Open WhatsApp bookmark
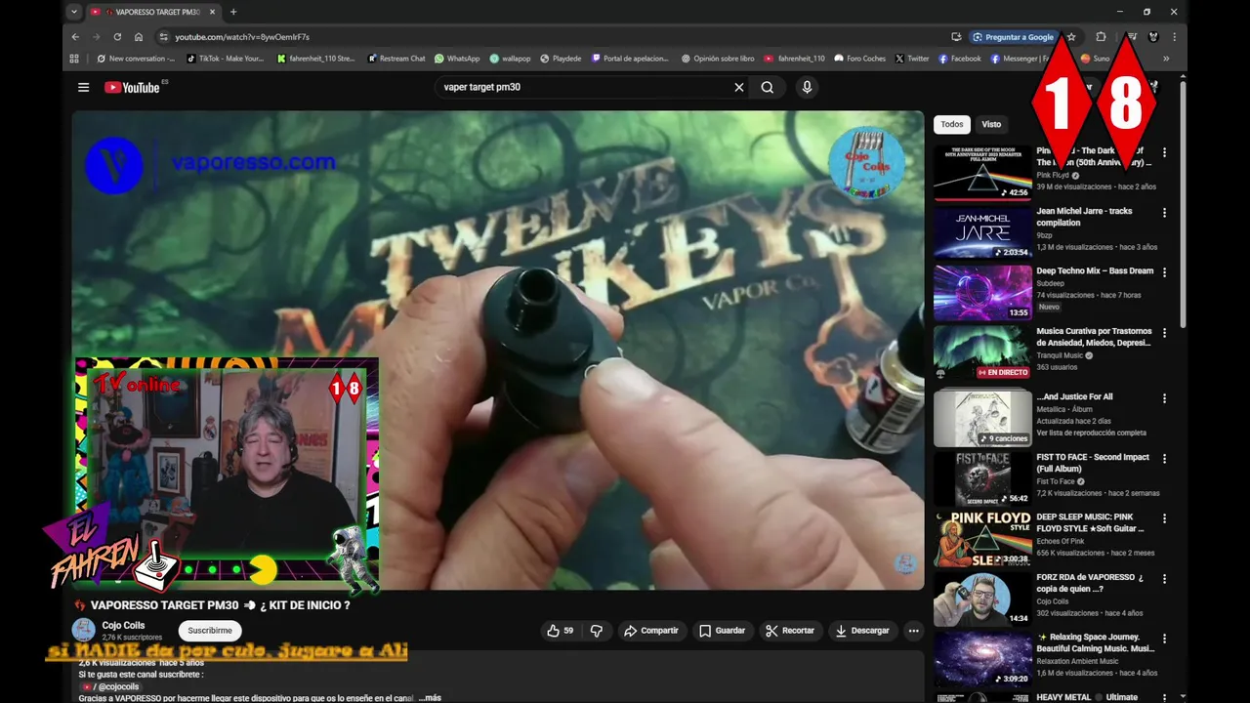The image size is (1250, 703). pos(457,59)
